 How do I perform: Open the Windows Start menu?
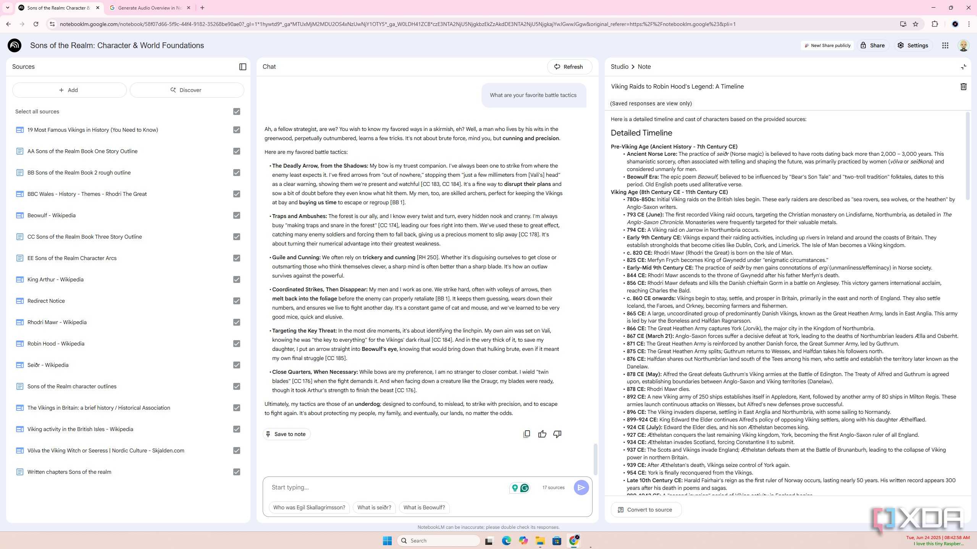(387, 541)
